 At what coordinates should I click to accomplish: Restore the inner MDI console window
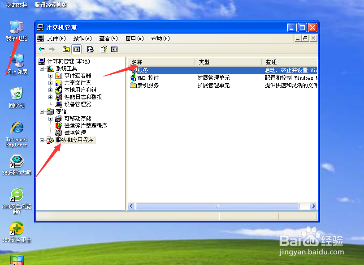pyautogui.click(x=305, y=38)
